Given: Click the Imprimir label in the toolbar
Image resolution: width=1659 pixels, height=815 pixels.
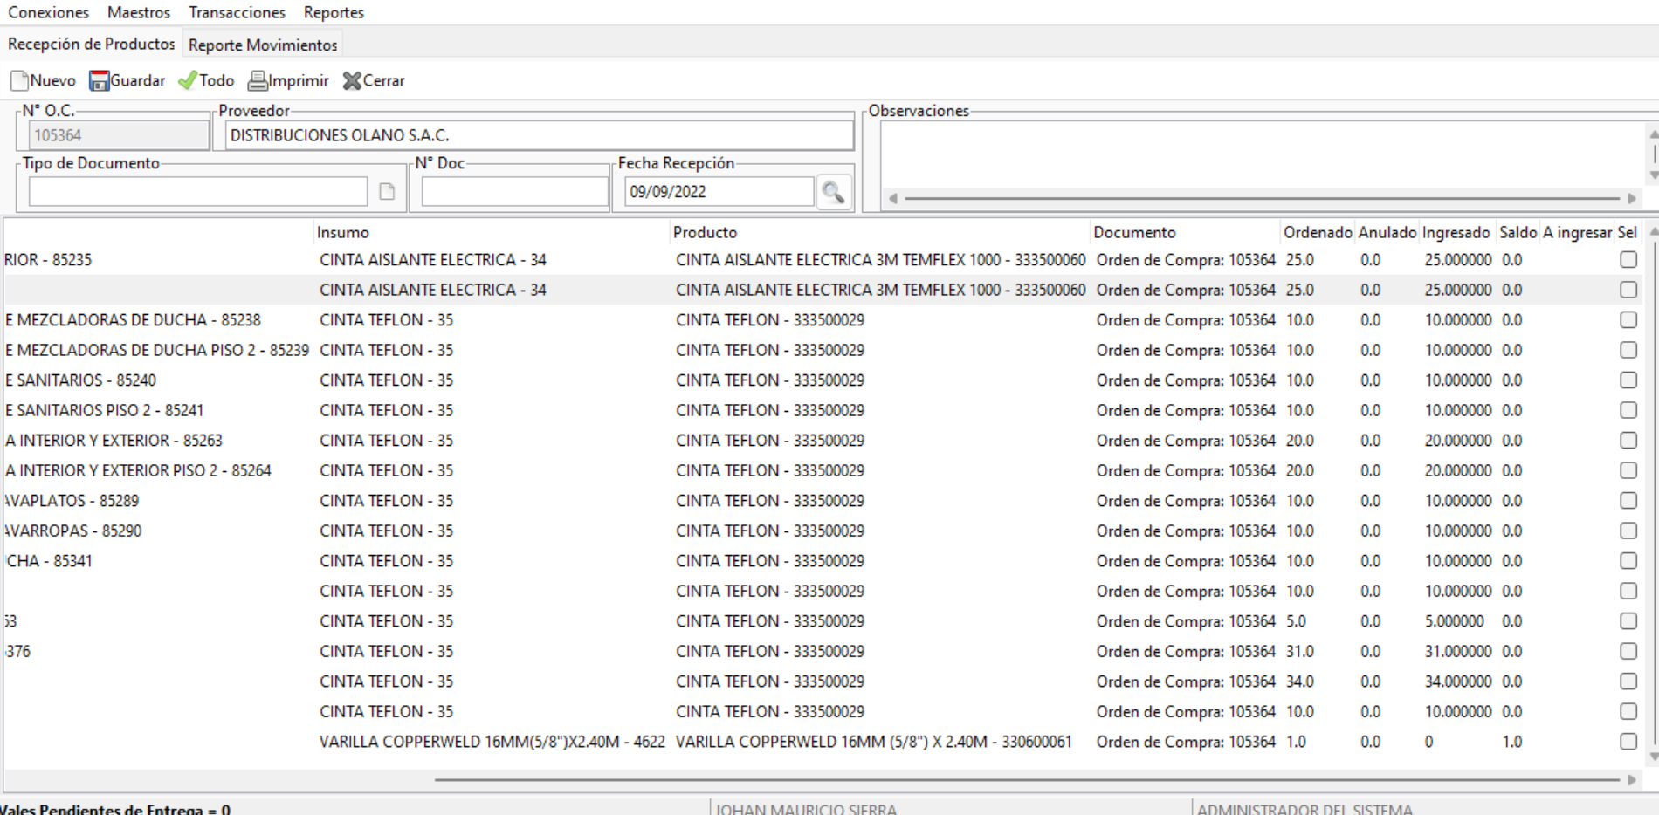Looking at the screenshot, I should click(299, 80).
